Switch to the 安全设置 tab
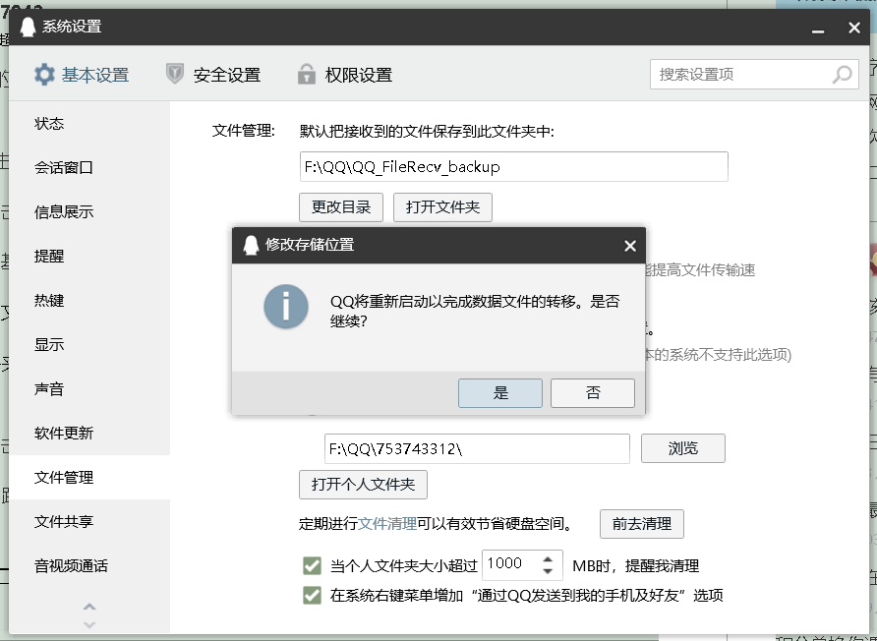 pos(213,75)
